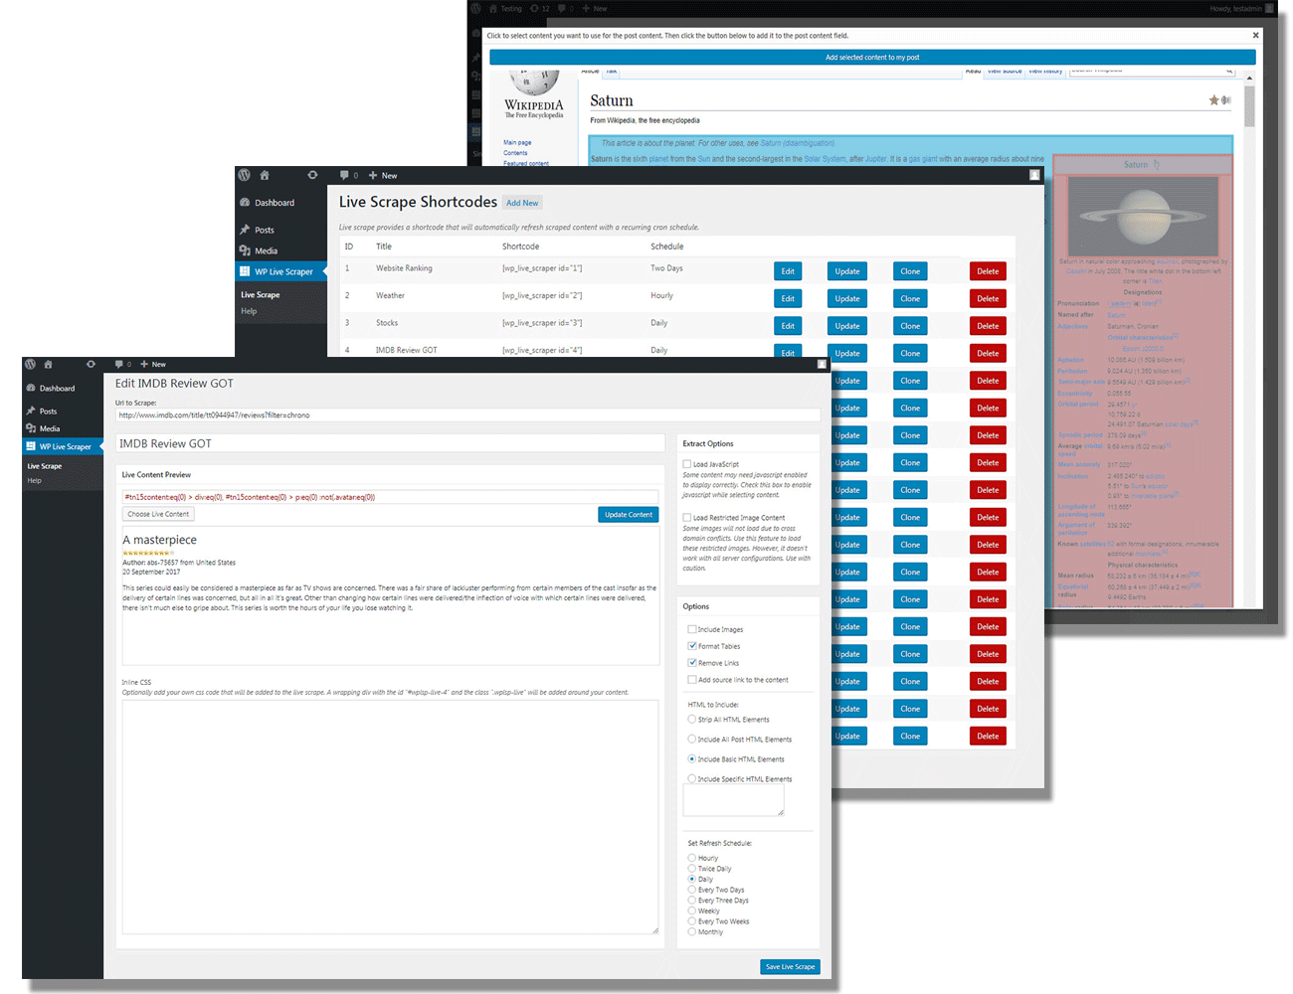
Task: Click Update for the Weather row
Action: click(x=847, y=298)
